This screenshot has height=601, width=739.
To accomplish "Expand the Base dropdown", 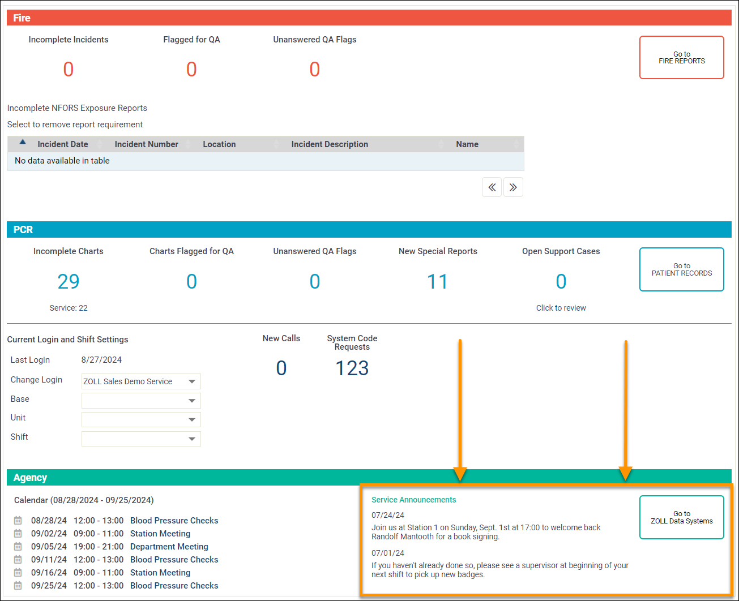I will 141,401.
